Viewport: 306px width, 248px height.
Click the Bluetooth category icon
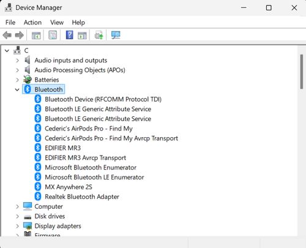[x=28, y=89]
